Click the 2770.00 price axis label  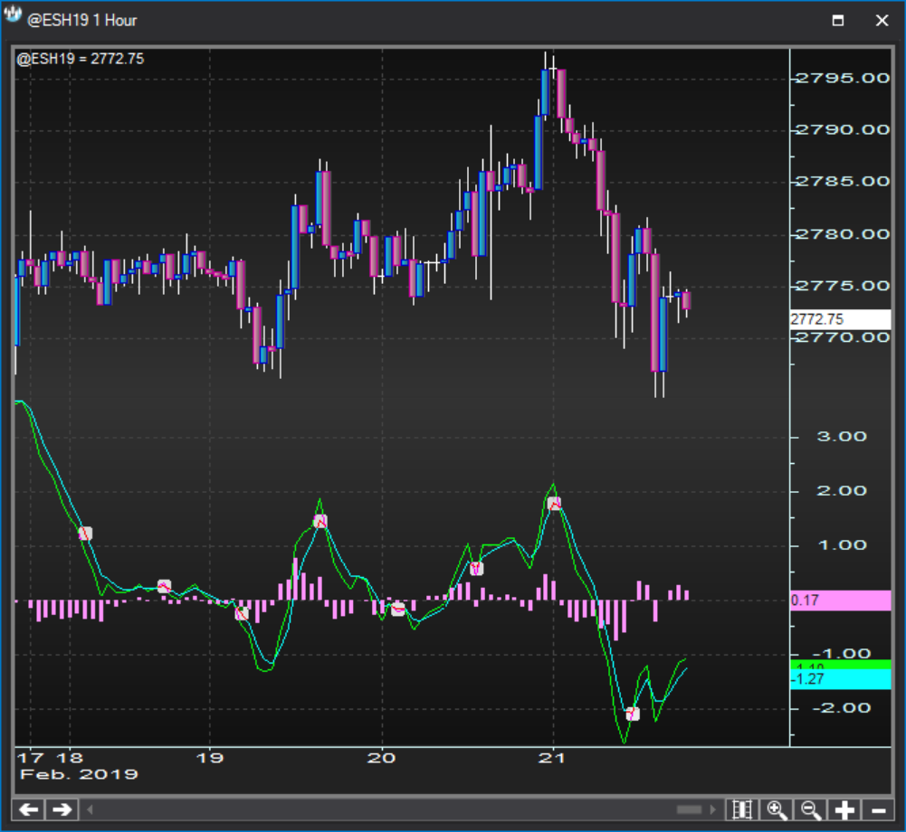[x=843, y=337]
